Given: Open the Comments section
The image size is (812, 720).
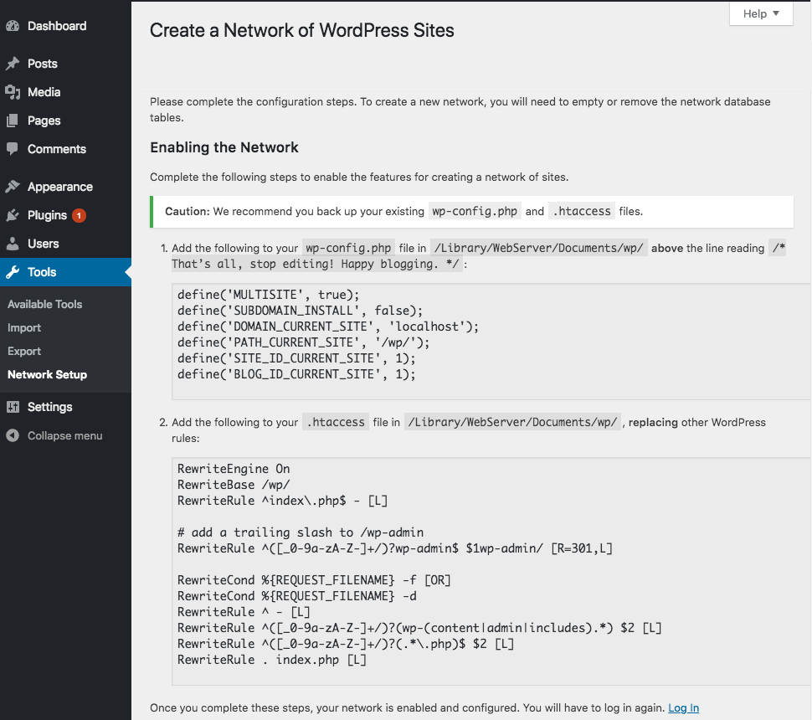Looking at the screenshot, I should tap(57, 149).
